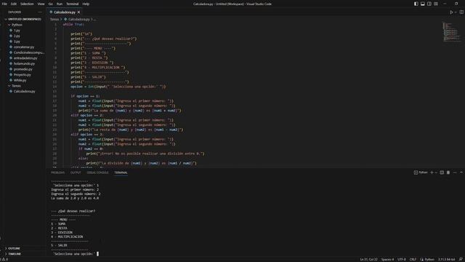Open holamundo.py file
The image size is (465, 262).
24,63
